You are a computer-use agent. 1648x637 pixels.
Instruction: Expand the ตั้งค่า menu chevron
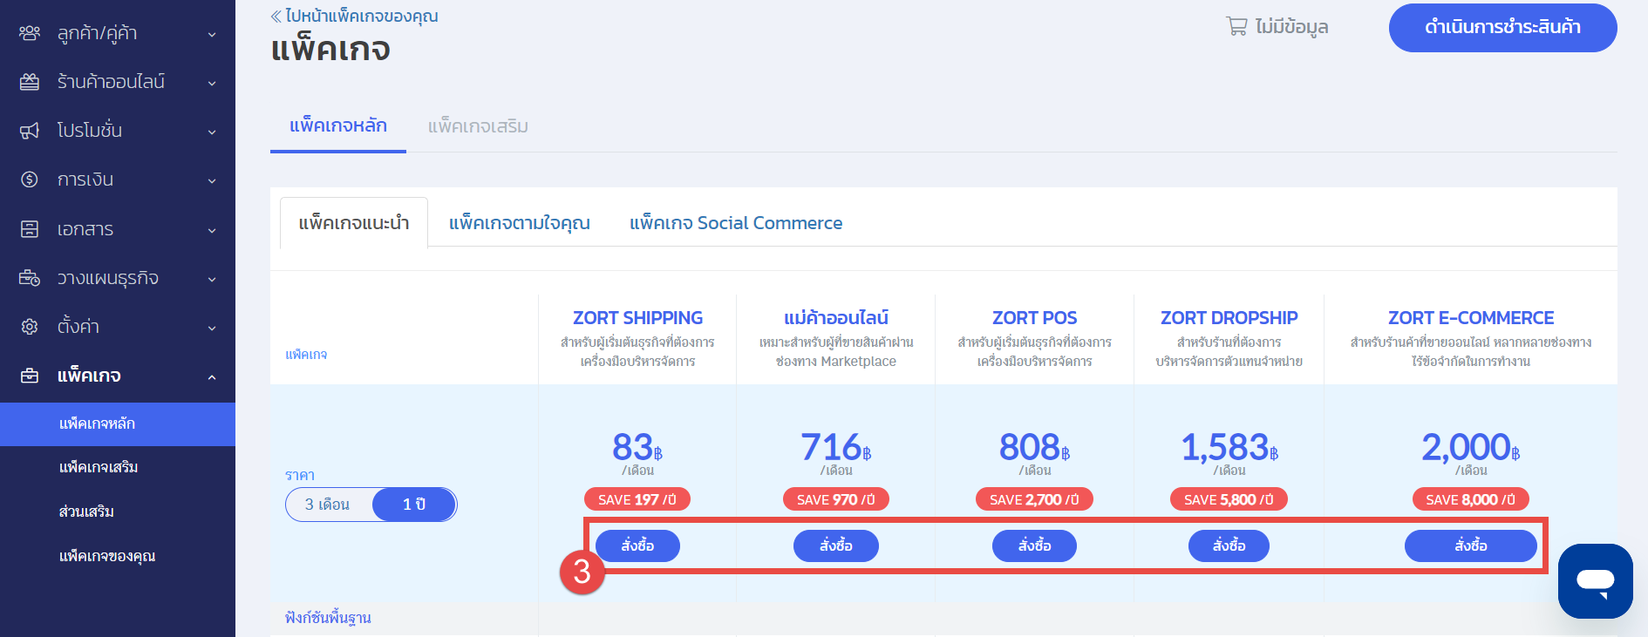pos(212,328)
